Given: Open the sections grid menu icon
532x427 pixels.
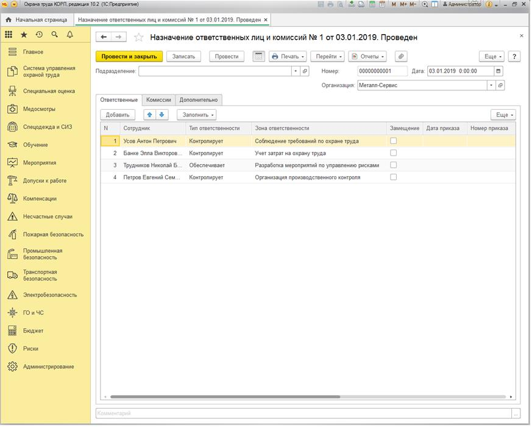Looking at the screenshot, I should [9, 35].
